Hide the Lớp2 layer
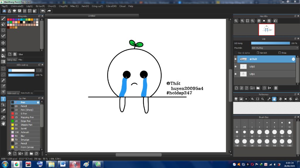Viewport: 300px width, 168px height. [x=236, y=66]
